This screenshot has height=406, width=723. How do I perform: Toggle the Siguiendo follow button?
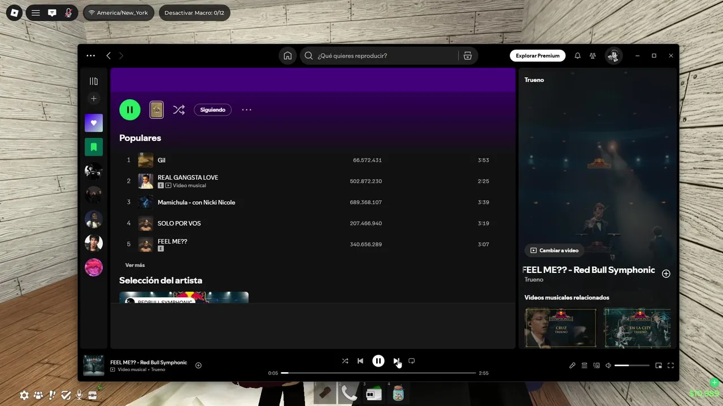213,110
